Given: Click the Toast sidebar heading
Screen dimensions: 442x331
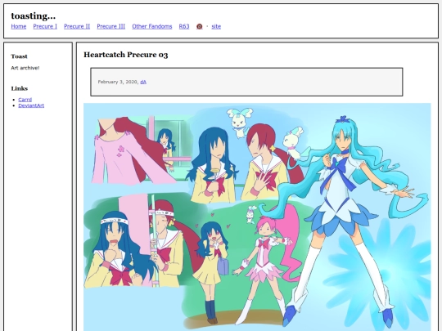Looking at the screenshot, I should [x=19, y=56].
